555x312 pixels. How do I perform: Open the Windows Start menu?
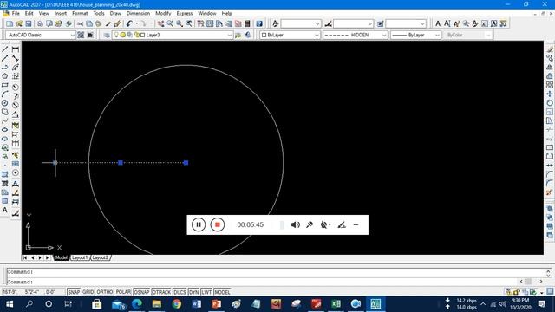point(10,304)
